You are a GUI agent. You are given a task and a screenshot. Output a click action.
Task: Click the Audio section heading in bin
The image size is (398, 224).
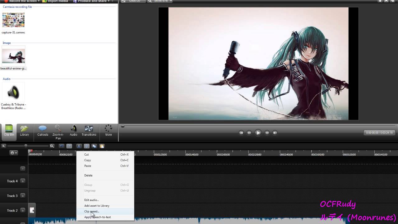coord(7,79)
